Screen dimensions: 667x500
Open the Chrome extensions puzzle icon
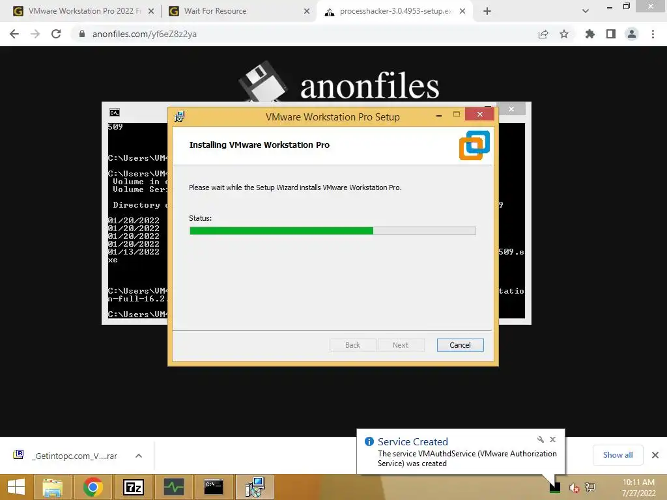(589, 34)
